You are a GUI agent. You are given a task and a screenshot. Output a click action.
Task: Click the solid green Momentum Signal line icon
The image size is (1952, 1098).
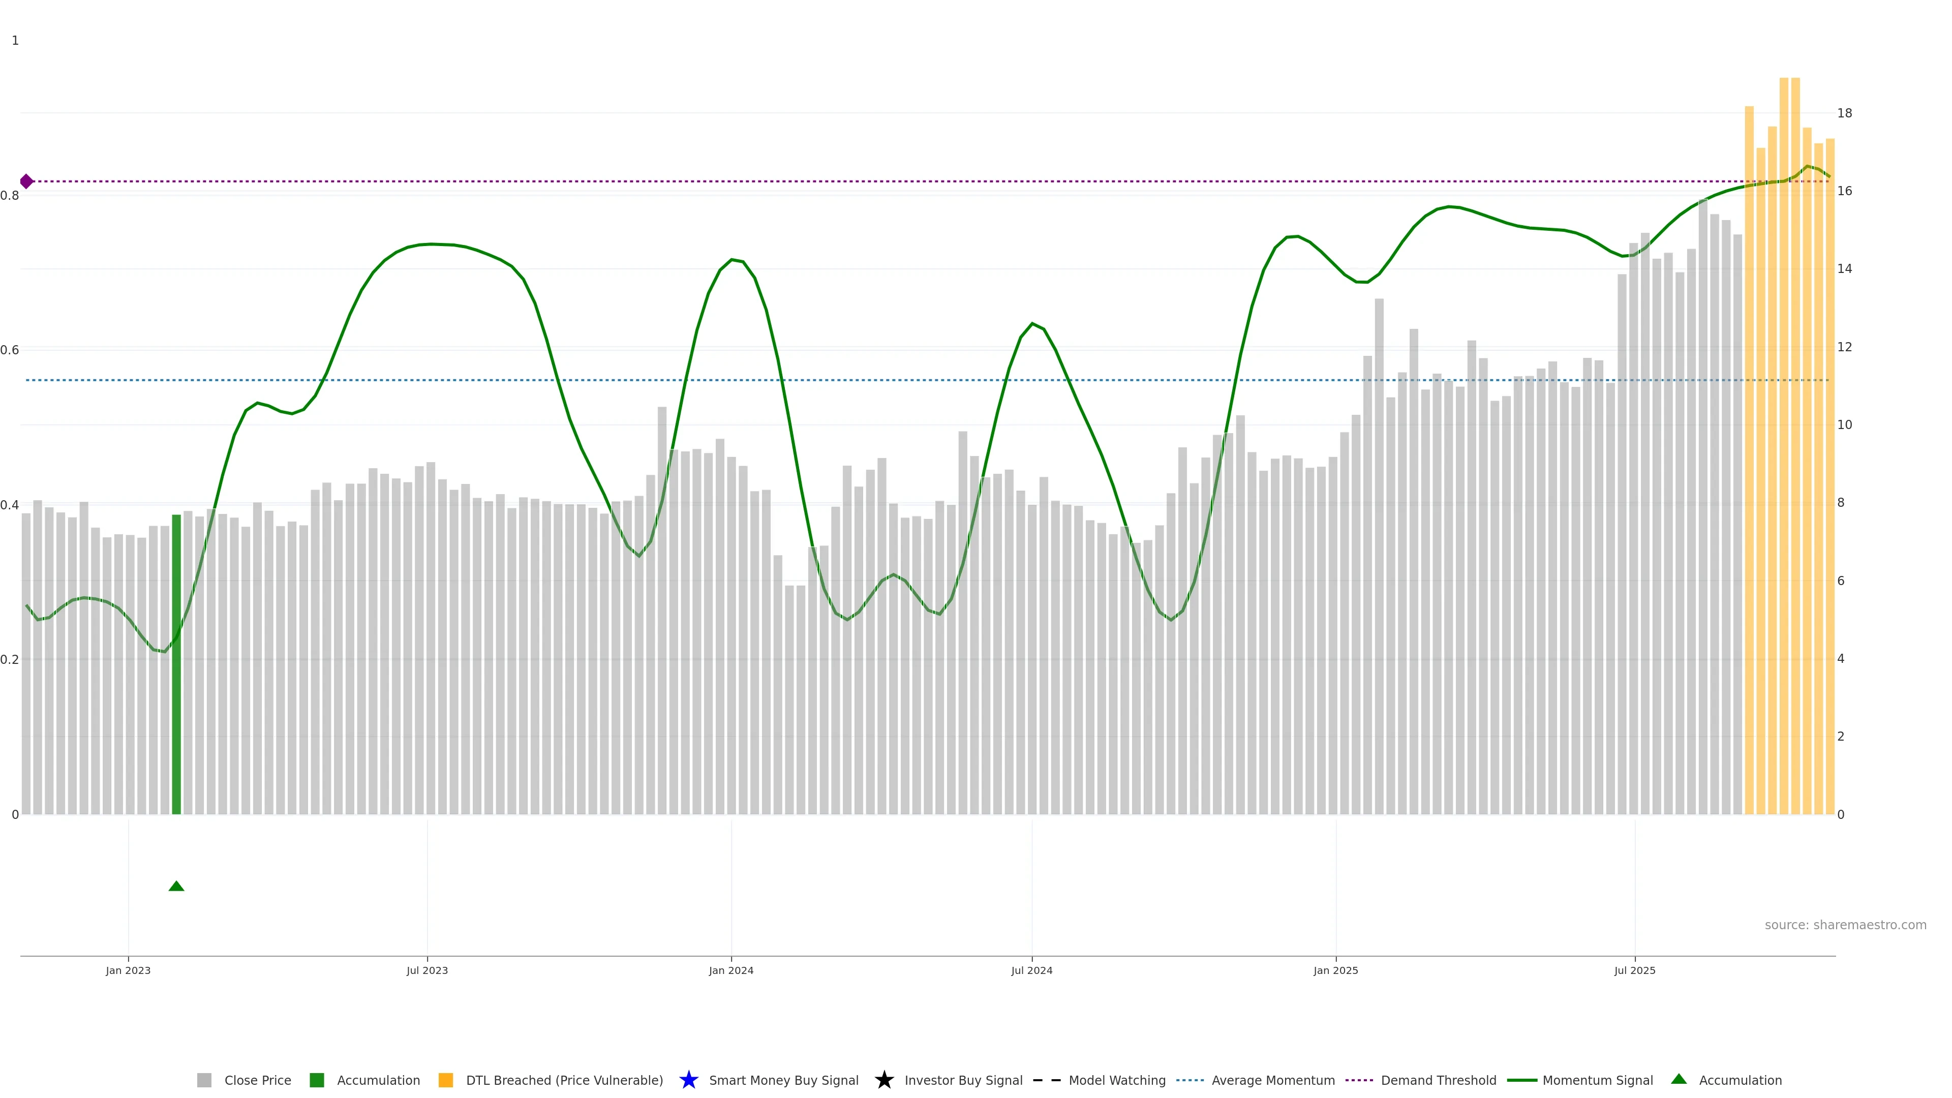(x=1521, y=1080)
